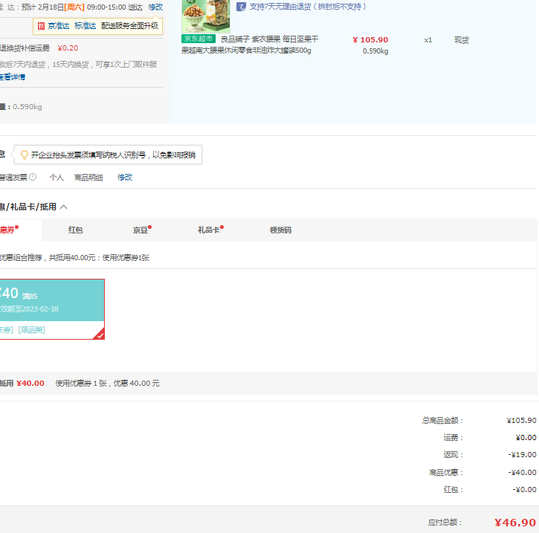Click the lightbulb tip icon in invoice notice

pyautogui.click(x=24, y=155)
